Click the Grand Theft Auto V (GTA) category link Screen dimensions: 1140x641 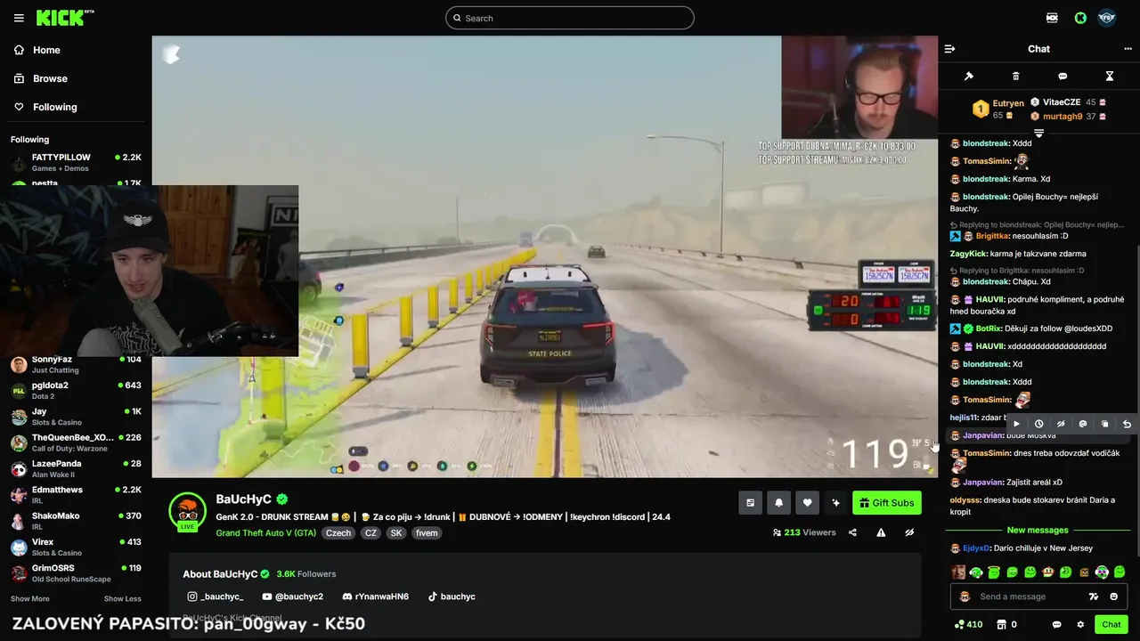[x=265, y=532]
